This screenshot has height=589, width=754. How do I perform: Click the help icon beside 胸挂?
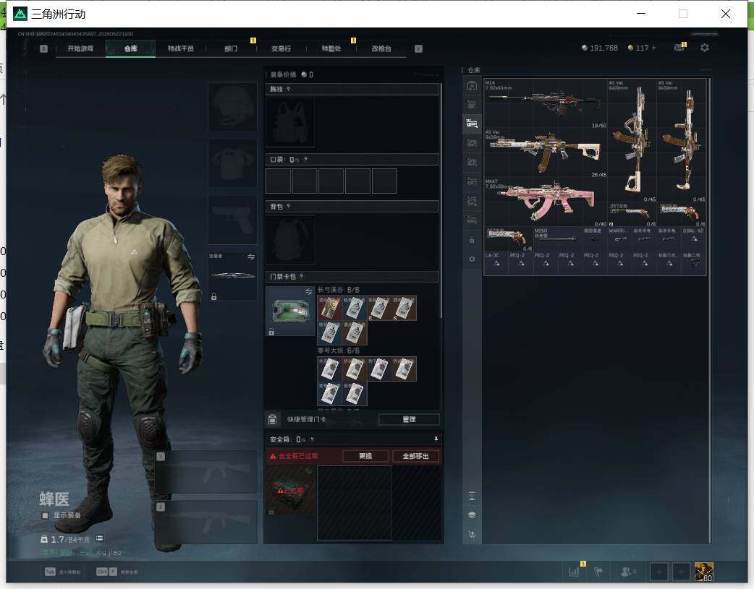pyautogui.click(x=288, y=90)
